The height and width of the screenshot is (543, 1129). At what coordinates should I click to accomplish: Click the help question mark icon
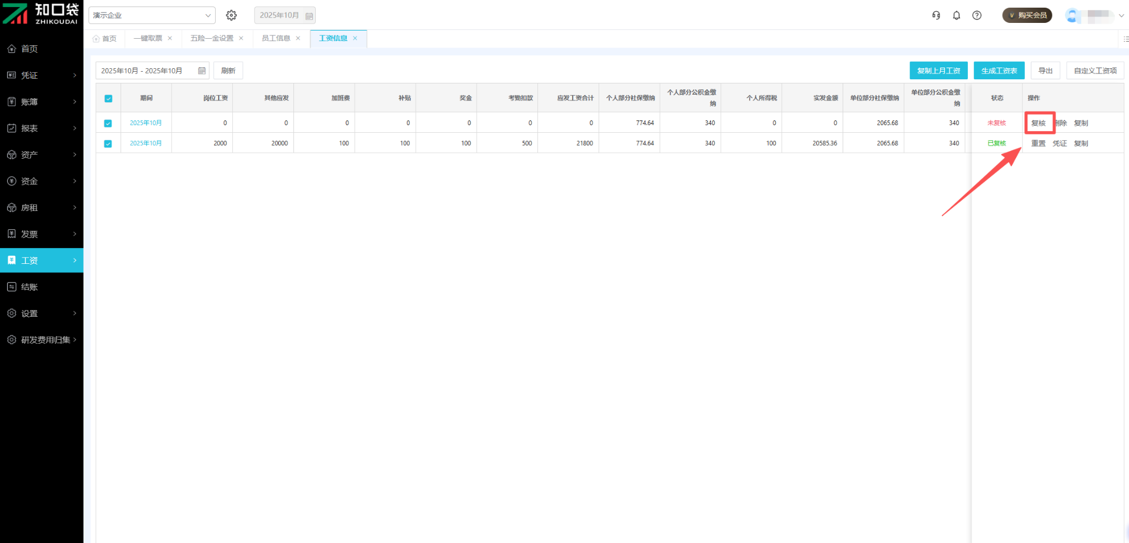pyautogui.click(x=977, y=15)
